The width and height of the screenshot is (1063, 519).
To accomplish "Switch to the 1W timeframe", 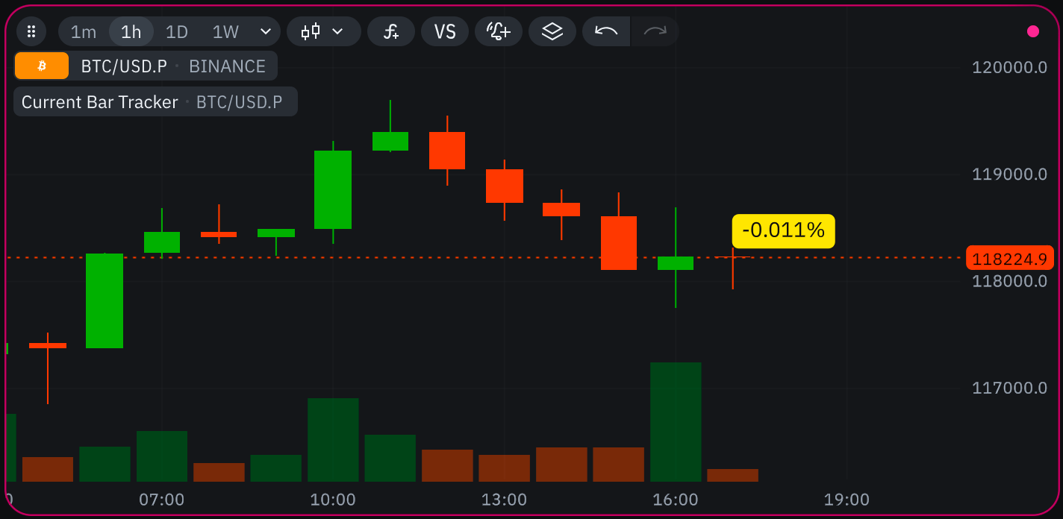I will point(225,32).
